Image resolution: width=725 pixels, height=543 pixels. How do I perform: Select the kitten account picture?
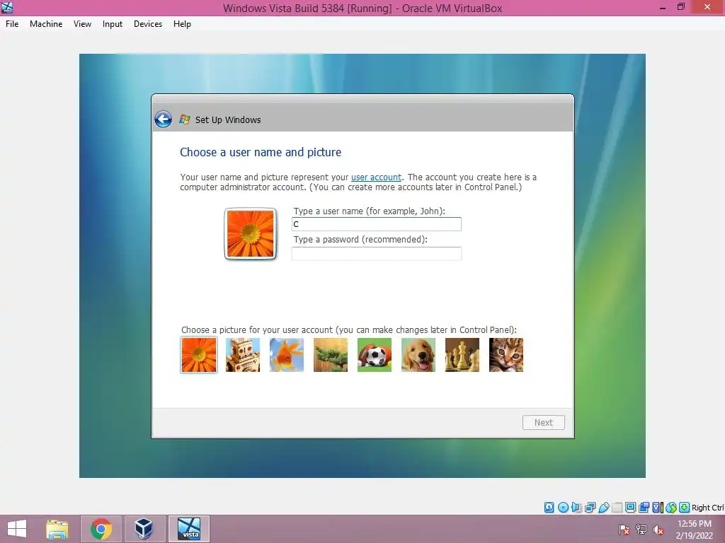(506, 355)
